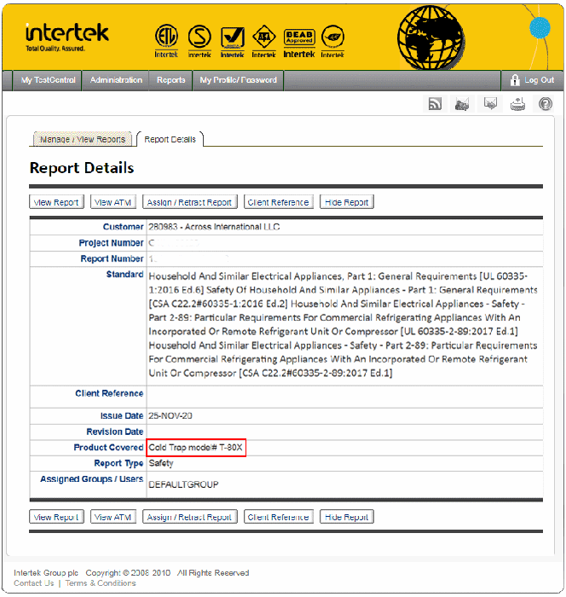Open the Administration menu
This screenshot has height=597, width=566.
pyautogui.click(x=116, y=80)
